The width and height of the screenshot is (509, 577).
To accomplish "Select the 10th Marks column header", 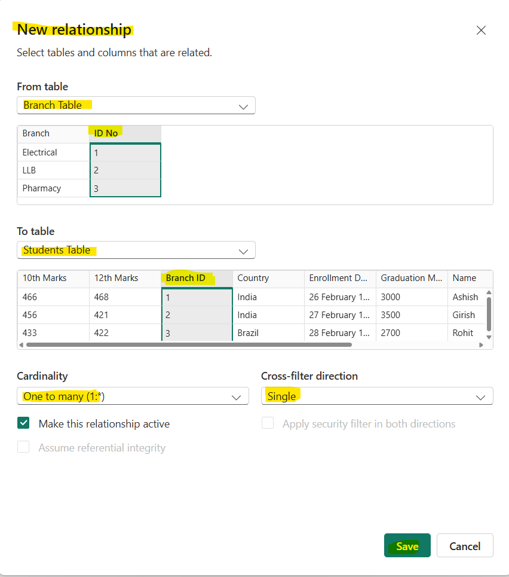I will point(45,278).
